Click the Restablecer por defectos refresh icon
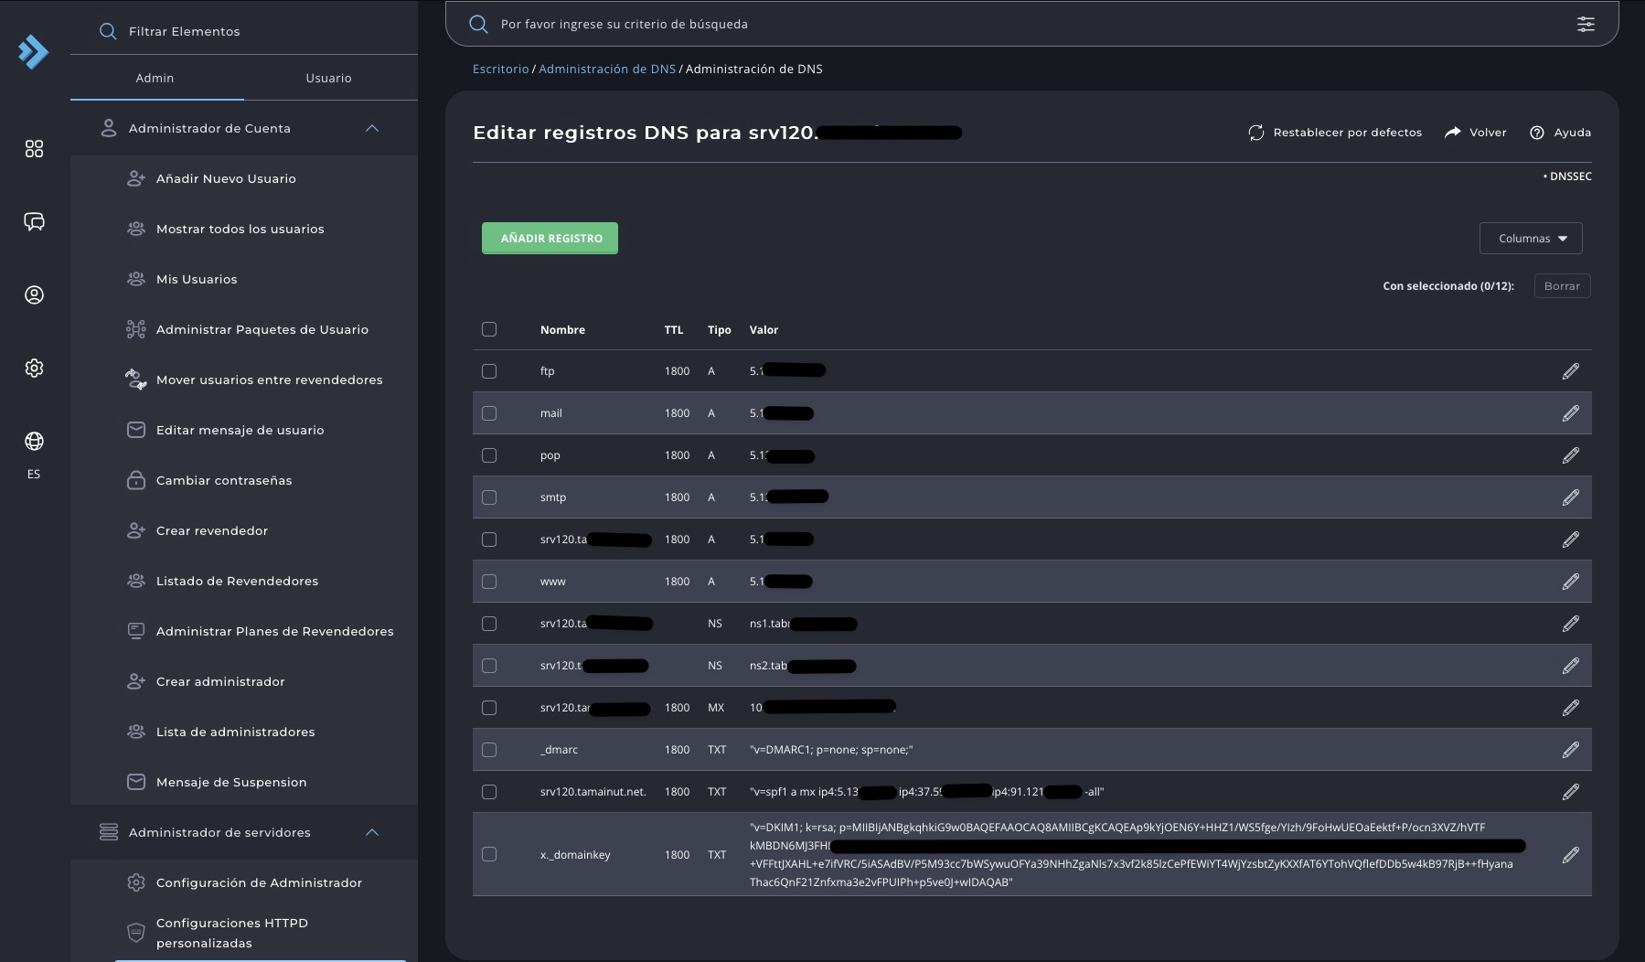Viewport: 1645px width, 962px height. tap(1256, 133)
